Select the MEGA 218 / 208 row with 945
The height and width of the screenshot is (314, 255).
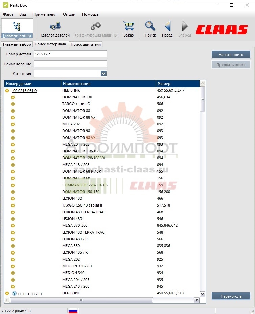coord(102,286)
